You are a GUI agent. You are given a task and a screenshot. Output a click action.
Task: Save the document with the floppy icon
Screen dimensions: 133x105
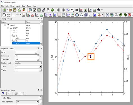pos(15,10)
